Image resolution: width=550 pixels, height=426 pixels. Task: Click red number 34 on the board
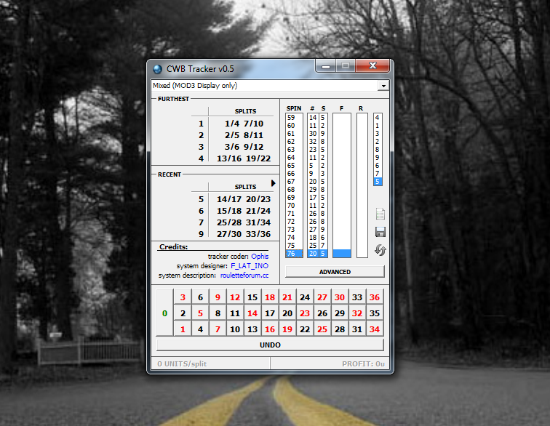pos(375,329)
